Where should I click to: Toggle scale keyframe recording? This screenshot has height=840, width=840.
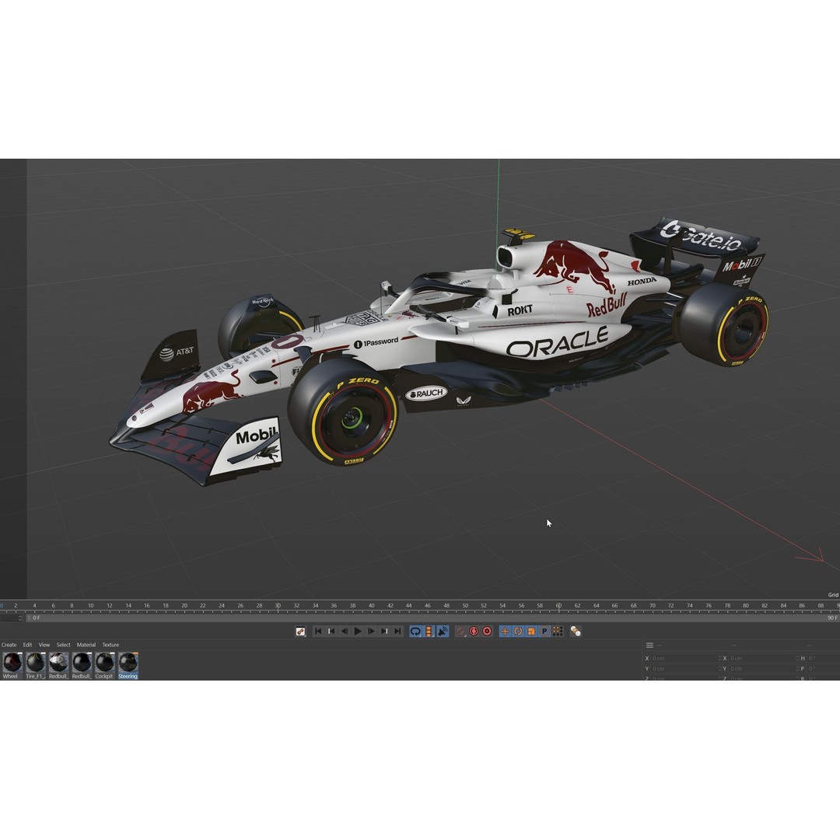click(x=531, y=632)
